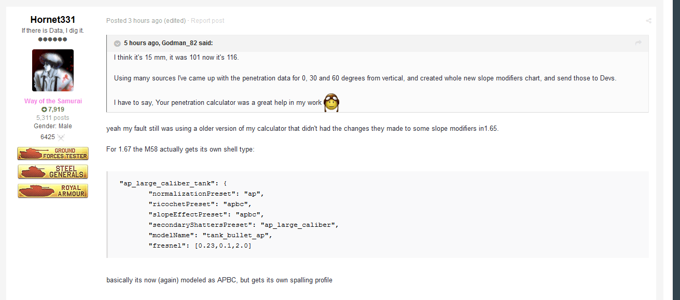The height and width of the screenshot is (300, 680).
Task: Jump to quoted post via arrow icon
Action: [x=639, y=43]
